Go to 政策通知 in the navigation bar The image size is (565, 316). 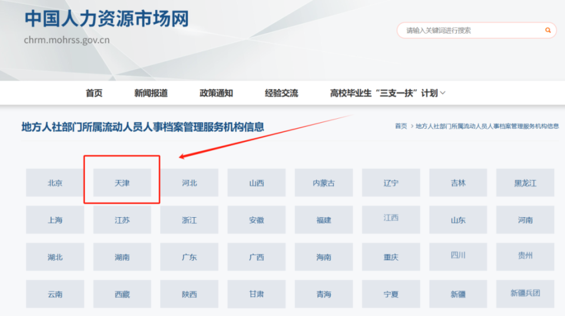216,94
